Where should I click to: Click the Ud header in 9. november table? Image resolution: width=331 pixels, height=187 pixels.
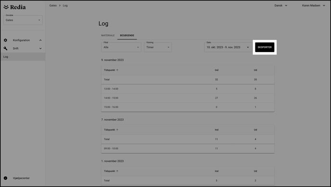(x=255, y=70)
